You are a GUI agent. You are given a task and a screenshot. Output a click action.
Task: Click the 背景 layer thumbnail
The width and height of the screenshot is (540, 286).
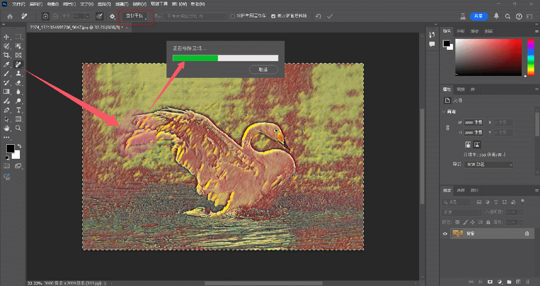pyautogui.click(x=457, y=233)
